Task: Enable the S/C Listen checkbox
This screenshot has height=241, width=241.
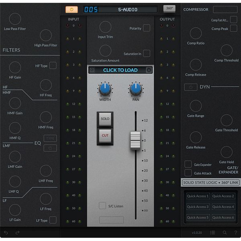Action: pyautogui.click(x=102, y=206)
